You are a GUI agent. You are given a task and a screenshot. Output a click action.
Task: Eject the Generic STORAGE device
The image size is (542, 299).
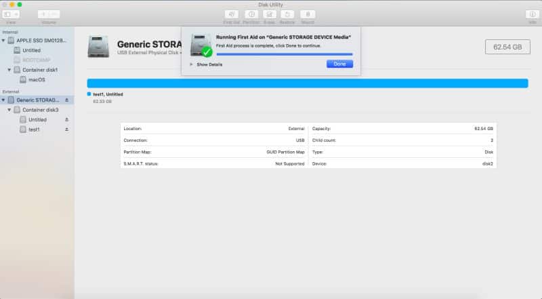pos(66,100)
